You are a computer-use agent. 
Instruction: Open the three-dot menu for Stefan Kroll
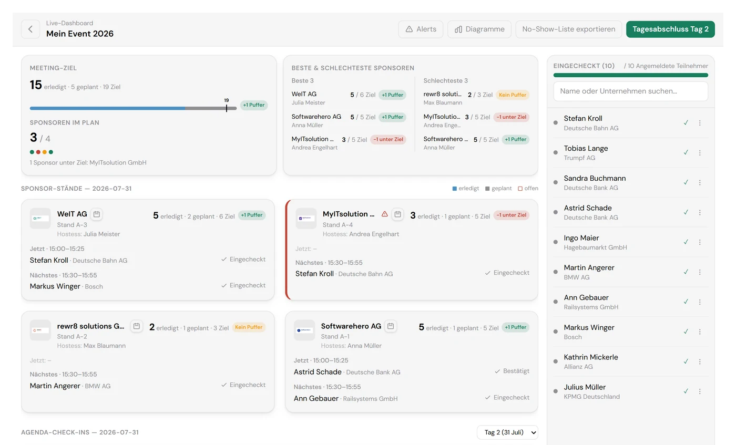pos(700,123)
